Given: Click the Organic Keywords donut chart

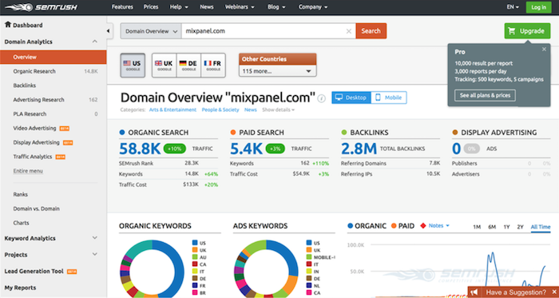Looking at the screenshot, I should tap(153, 269).
